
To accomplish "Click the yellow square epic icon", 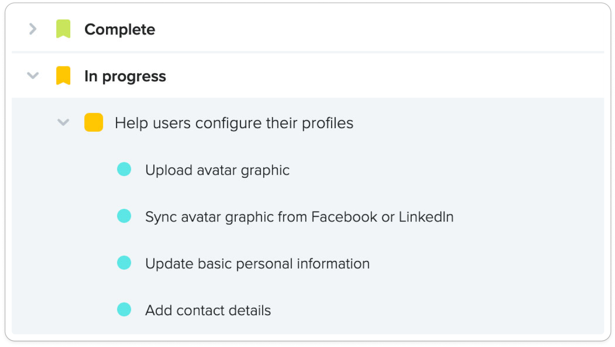I will 94,122.
